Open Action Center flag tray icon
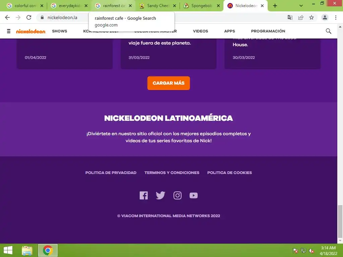Screen dimensions: 343x257 point(295,251)
